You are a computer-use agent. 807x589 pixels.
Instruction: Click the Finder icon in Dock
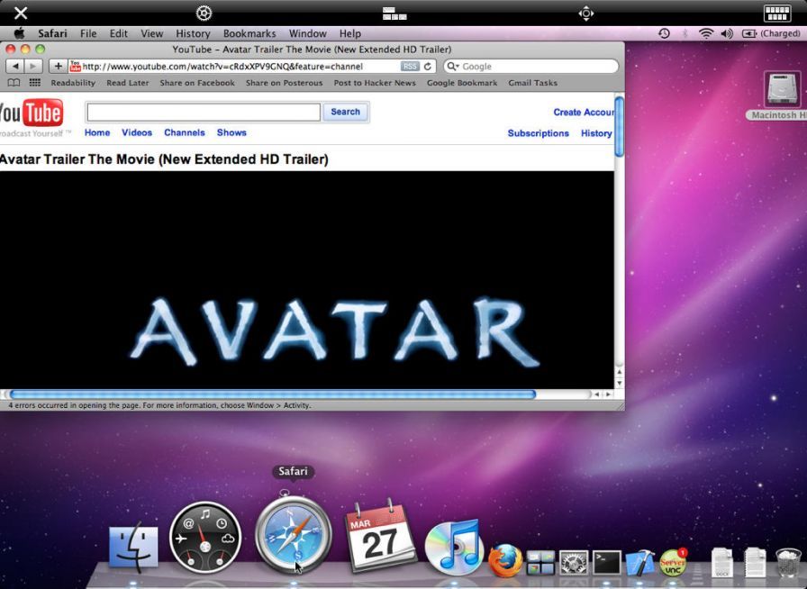point(133,548)
